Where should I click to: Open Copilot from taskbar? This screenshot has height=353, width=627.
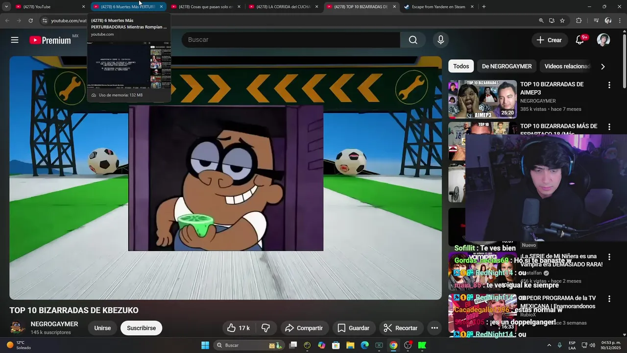tap(322, 345)
